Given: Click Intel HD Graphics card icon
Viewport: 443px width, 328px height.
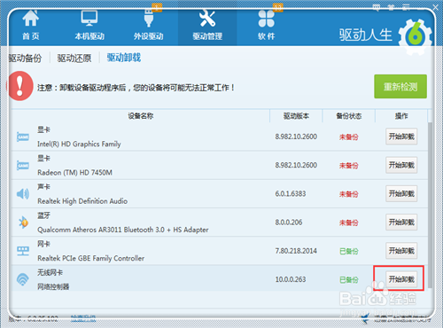Looking at the screenshot, I should pyautogui.click(x=23, y=137).
